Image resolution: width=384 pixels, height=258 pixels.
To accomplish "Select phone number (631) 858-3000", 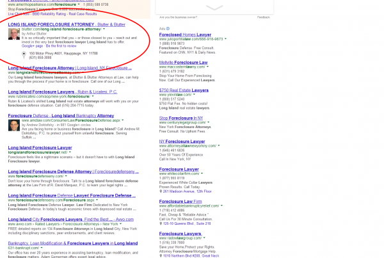I will (40, 58).
